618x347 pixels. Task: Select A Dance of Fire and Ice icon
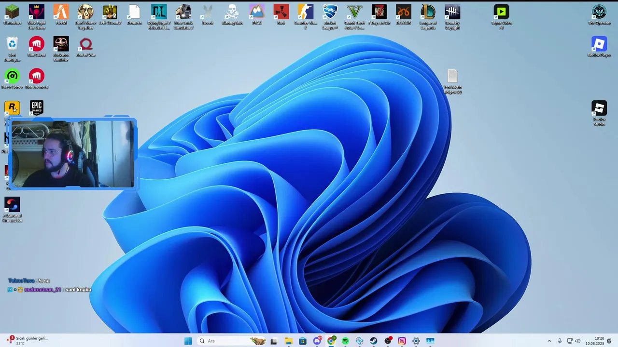12,210
